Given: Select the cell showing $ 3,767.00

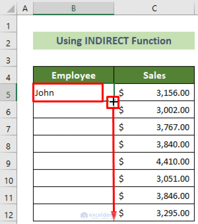Looking at the screenshot, I should coord(155,127).
